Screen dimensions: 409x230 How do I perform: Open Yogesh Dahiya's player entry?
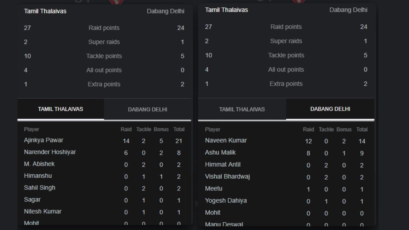(x=226, y=201)
